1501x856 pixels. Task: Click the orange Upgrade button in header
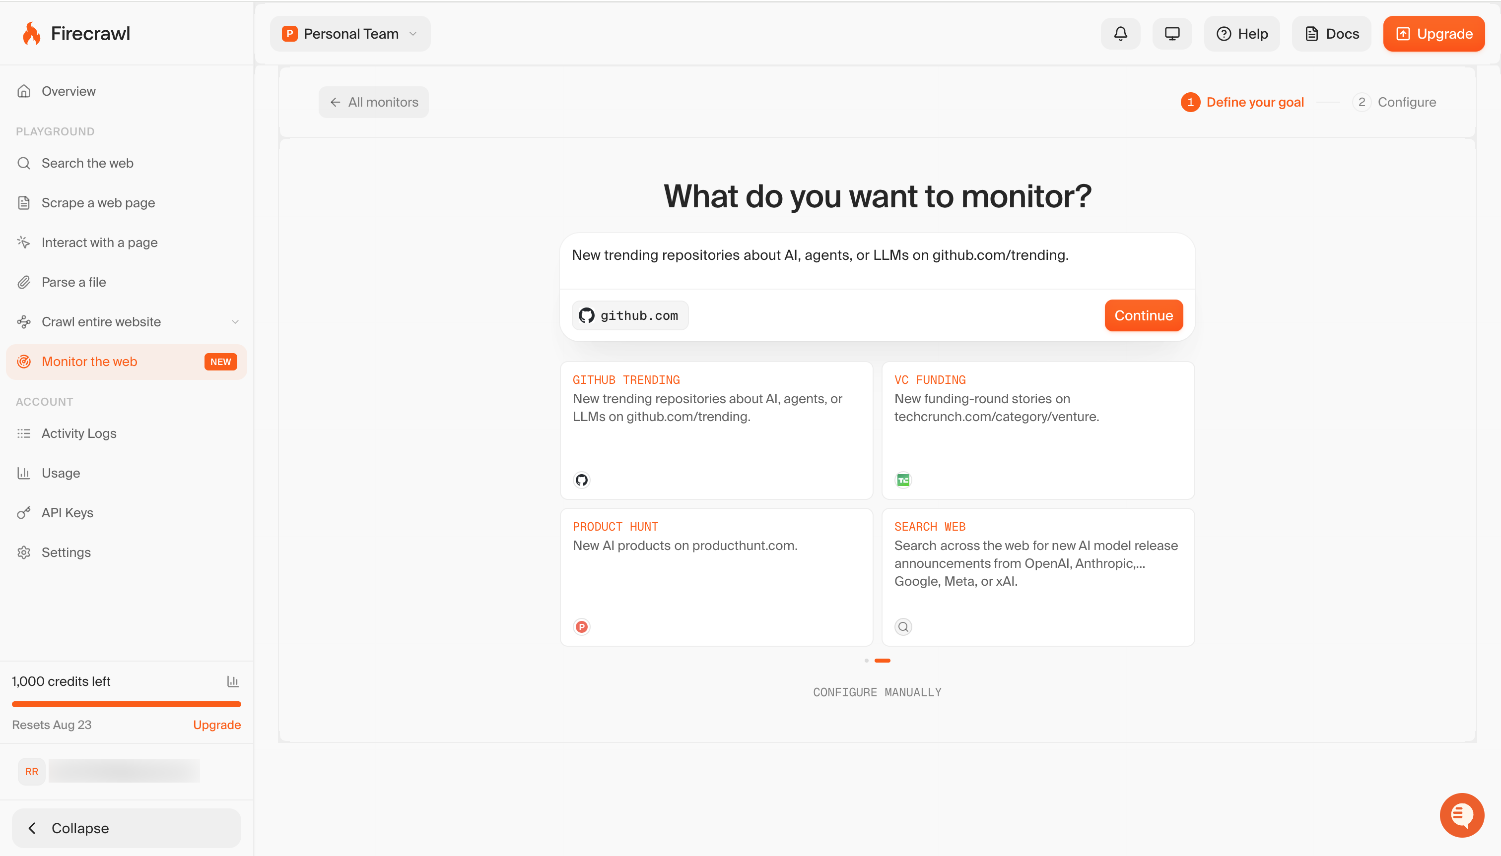click(x=1434, y=34)
